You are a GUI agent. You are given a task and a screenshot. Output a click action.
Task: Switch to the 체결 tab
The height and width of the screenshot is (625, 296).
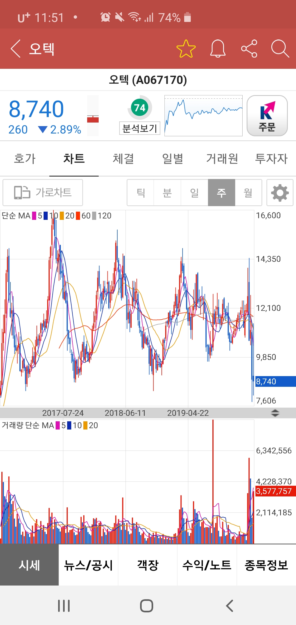point(123,158)
